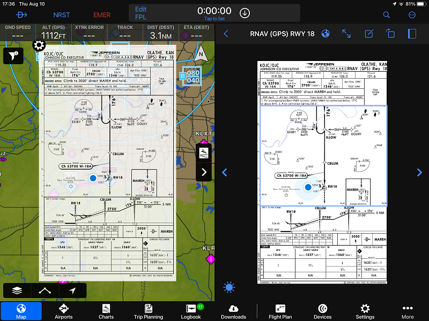Viewport: 429px width, 321px height.
Task: Tap the north-up compass indicator
Action: (201, 55)
